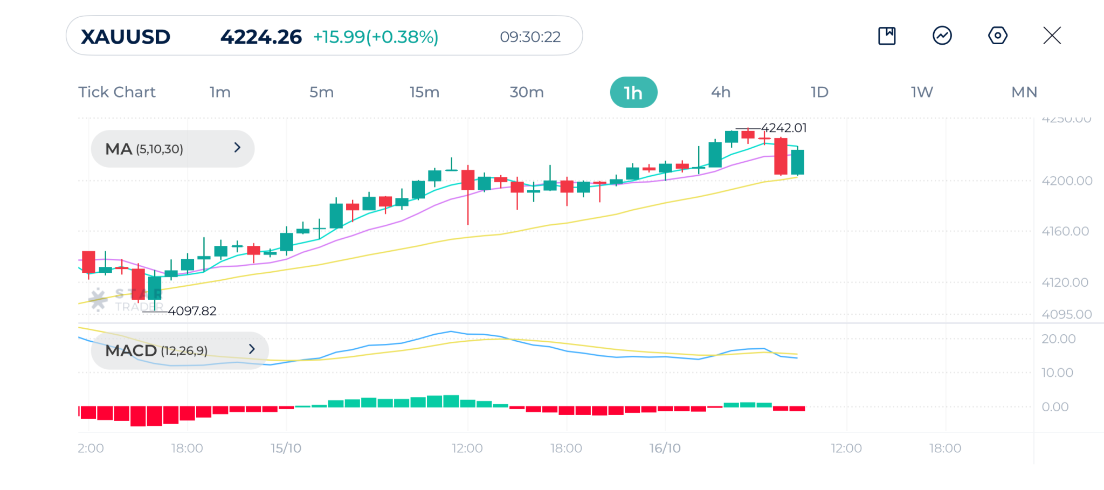Switch chart to 4h timeframe
This screenshot has width=1104, height=490.
pos(721,92)
